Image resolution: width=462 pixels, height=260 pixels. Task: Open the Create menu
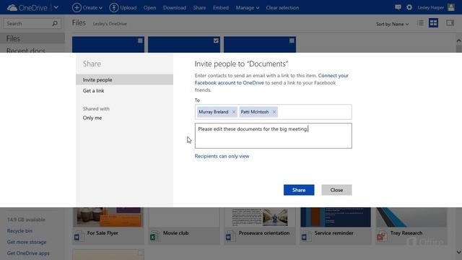click(87, 8)
